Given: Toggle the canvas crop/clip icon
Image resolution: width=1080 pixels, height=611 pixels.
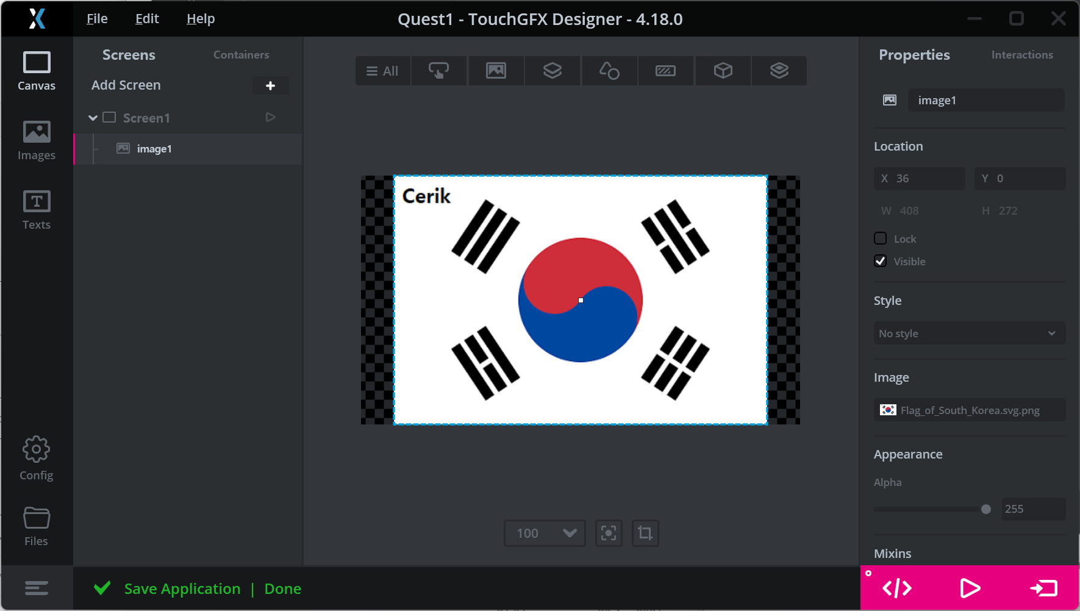Looking at the screenshot, I should [x=645, y=534].
